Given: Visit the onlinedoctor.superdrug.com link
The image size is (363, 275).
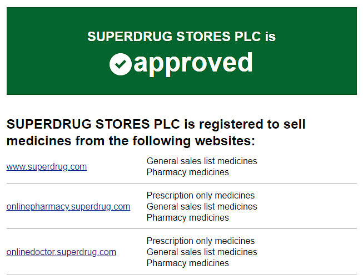Looking at the screenshot, I should (61, 252).
